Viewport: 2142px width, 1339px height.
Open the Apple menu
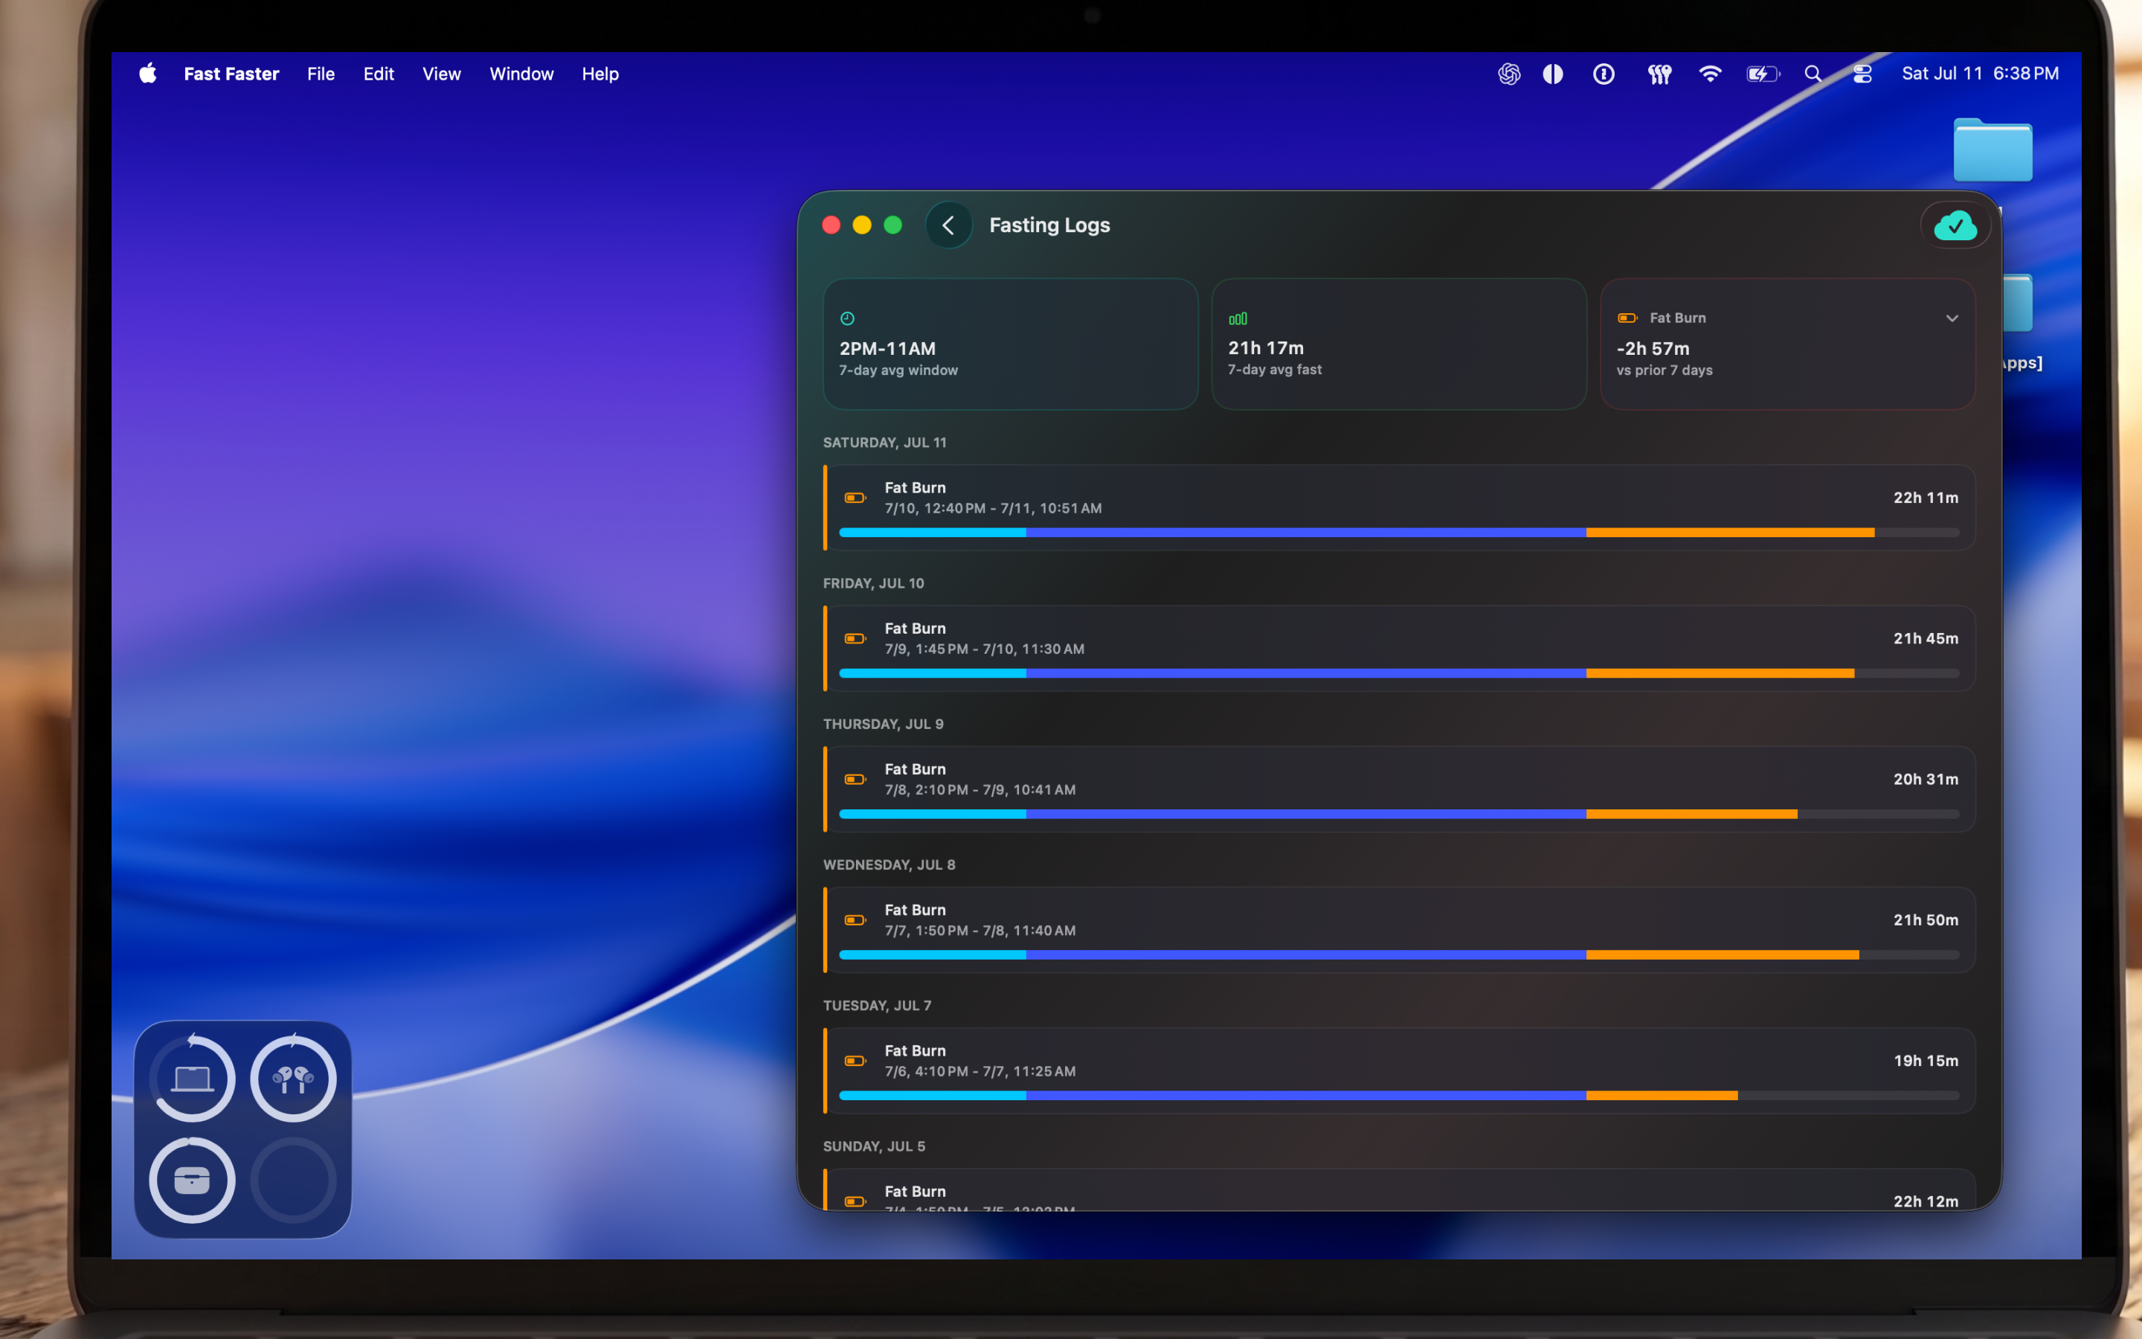(x=148, y=74)
